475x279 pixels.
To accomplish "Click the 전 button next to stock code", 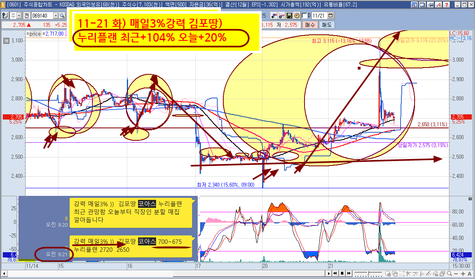I will pos(26,16).
